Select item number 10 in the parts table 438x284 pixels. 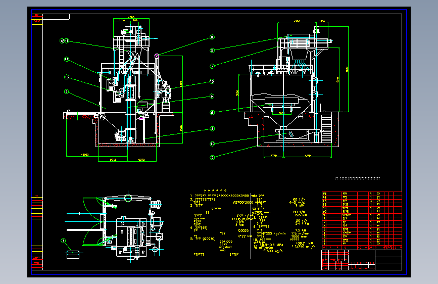coord(324,212)
